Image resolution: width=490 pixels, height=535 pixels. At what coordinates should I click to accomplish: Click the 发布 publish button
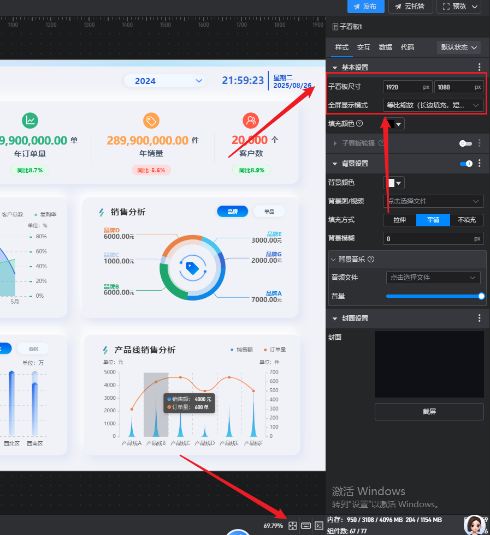click(x=365, y=7)
